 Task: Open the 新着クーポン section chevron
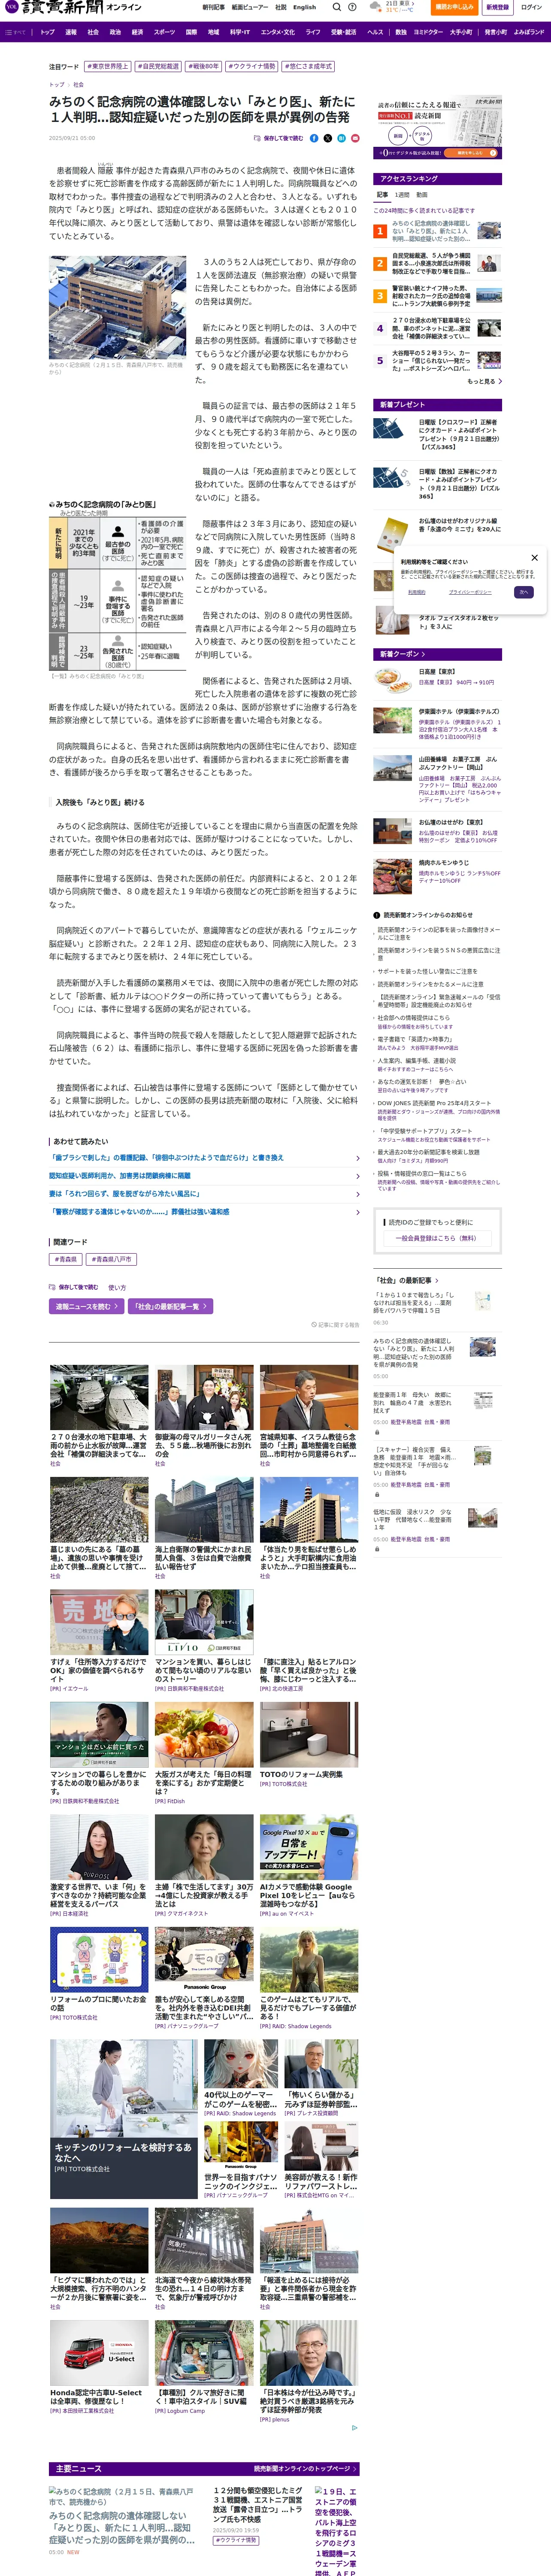(x=423, y=654)
